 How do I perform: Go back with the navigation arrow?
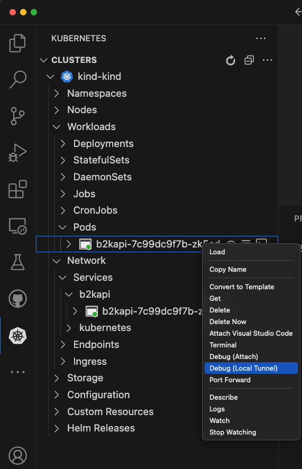coord(298,12)
